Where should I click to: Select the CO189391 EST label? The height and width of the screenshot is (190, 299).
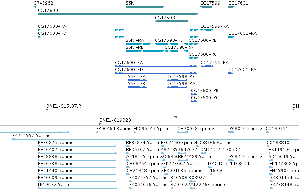tap(277, 129)
